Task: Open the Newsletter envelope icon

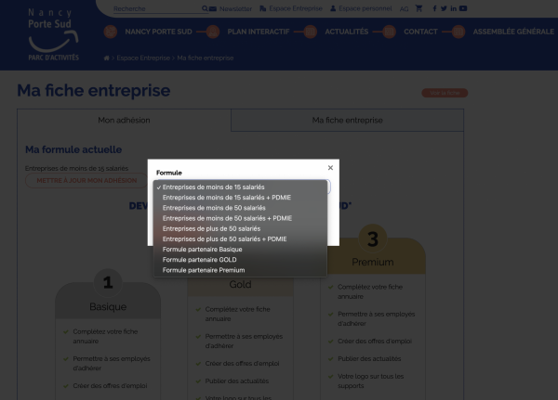Action: [x=212, y=9]
